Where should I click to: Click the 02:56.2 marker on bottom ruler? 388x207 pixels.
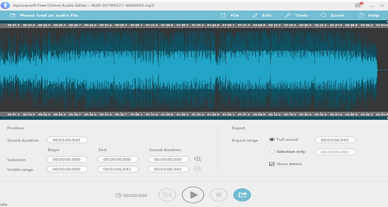[366, 114]
